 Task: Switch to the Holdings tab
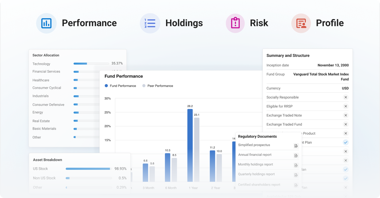point(184,23)
